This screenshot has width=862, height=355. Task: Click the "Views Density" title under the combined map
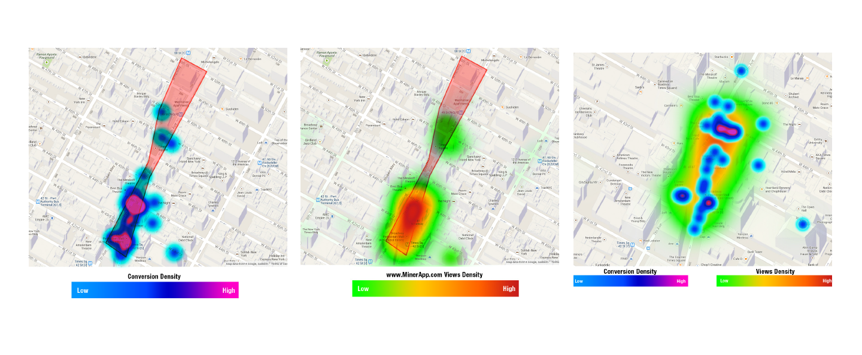coord(775,271)
